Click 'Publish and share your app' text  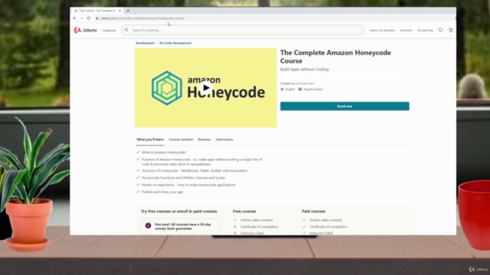(x=162, y=192)
